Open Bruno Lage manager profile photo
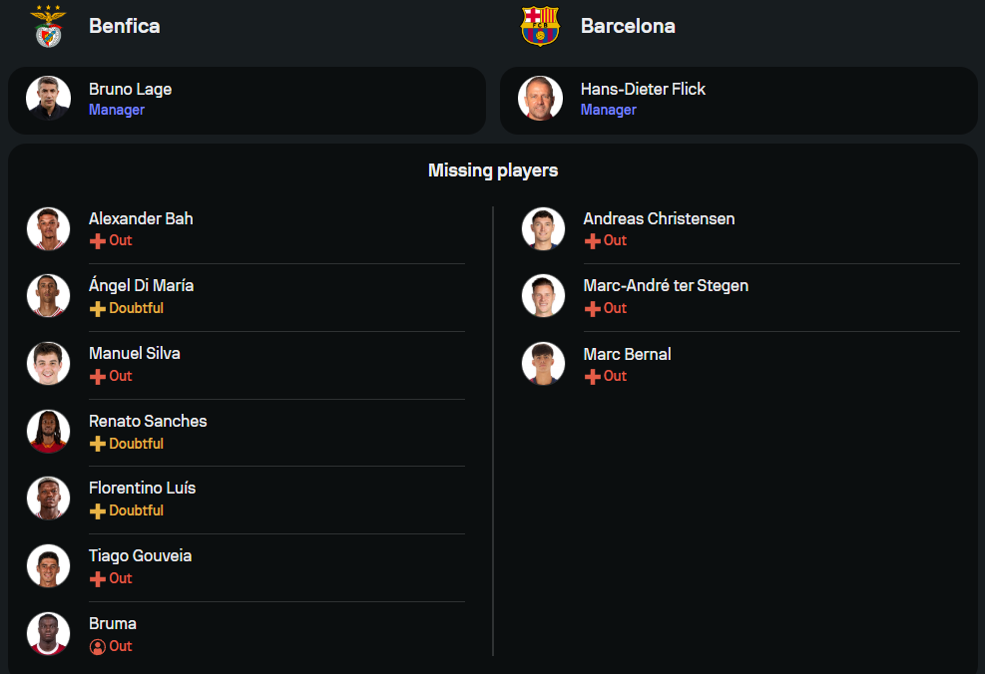This screenshot has height=674, width=985. 48,98
